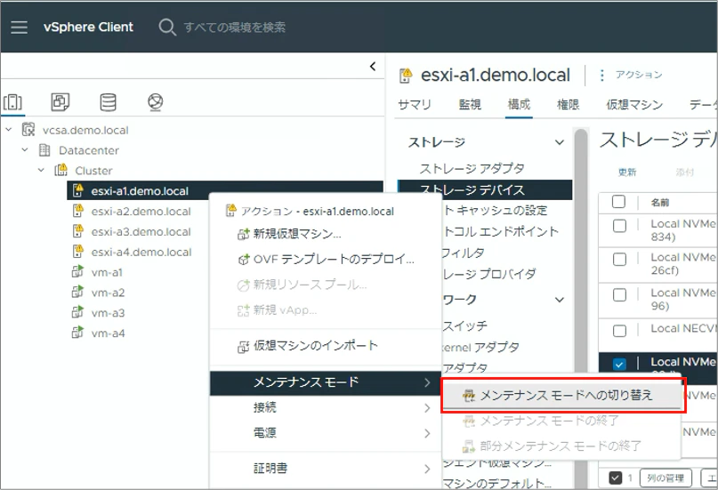Check the Local NVMe 26cf) row checkbox
The image size is (718, 490).
pyautogui.click(x=619, y=260)
